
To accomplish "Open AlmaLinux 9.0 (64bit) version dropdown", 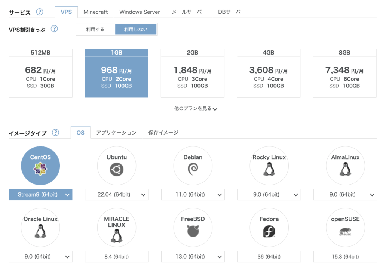I will click(x=345, y=195).
